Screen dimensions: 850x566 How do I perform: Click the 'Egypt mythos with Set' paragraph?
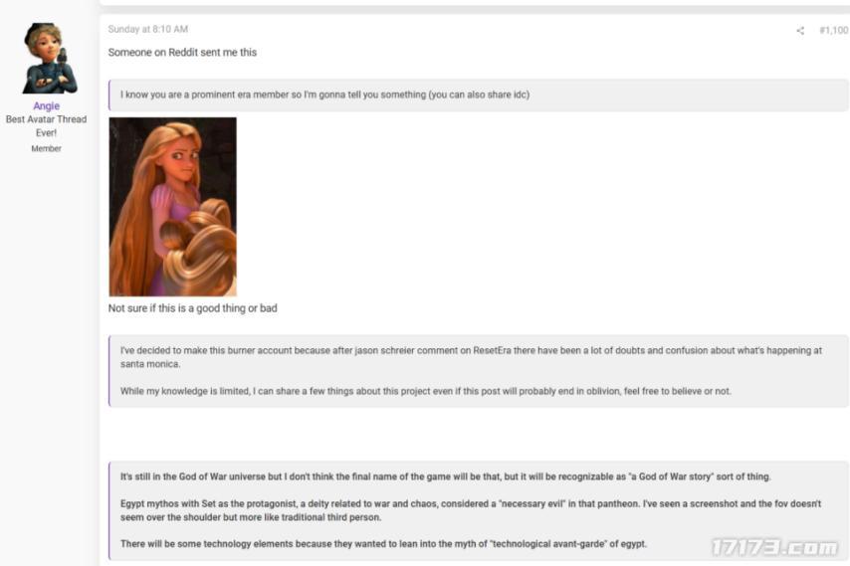pos(471,510)
